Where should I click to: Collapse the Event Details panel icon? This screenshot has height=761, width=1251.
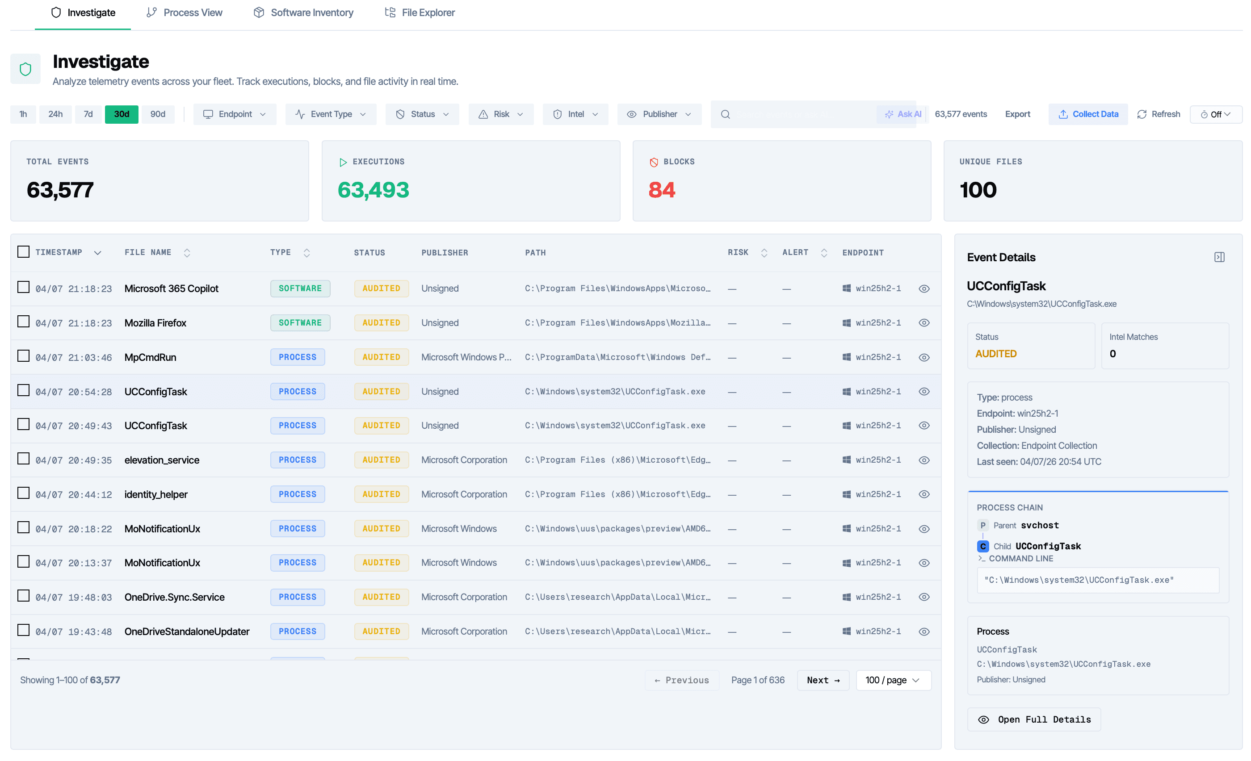point(1220,257)
